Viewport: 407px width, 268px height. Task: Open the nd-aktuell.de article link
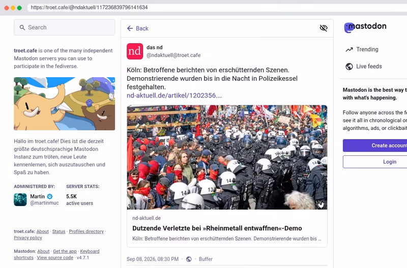point(174,95)
